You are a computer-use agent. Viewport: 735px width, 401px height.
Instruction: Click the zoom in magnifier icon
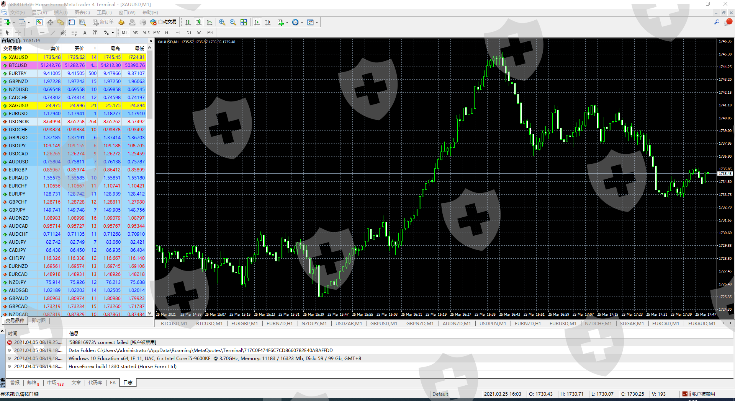[222, 22]
